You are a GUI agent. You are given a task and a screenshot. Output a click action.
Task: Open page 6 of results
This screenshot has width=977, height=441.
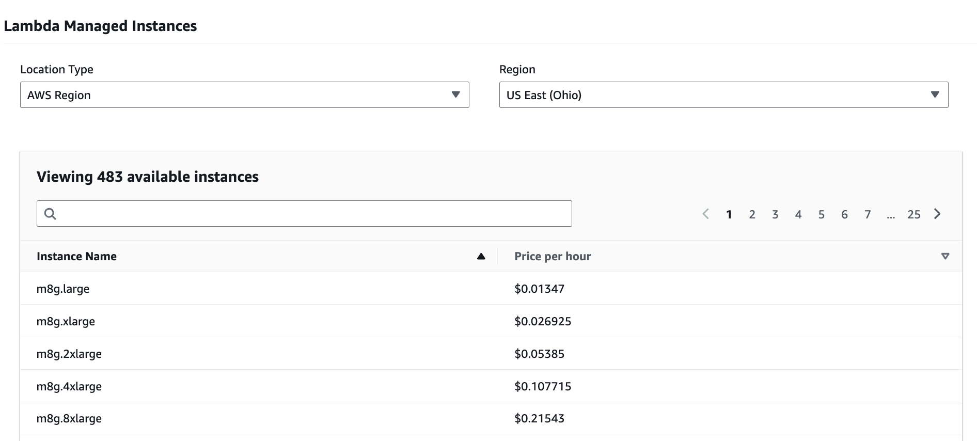(x=844, y=214)
